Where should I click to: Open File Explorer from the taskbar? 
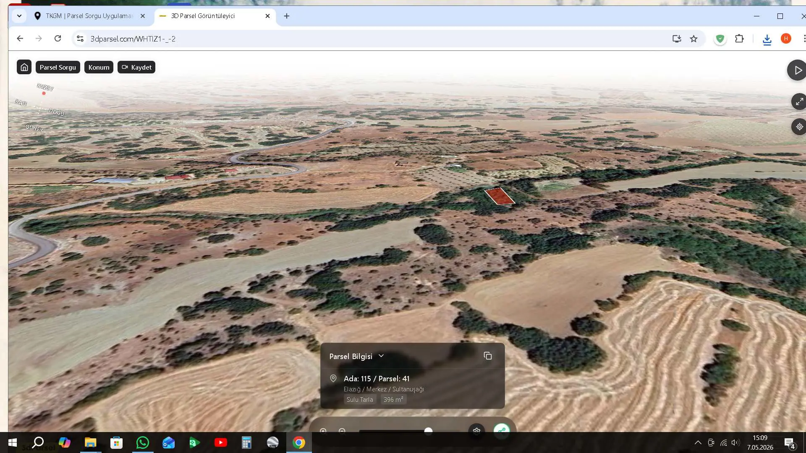[91, 443]
